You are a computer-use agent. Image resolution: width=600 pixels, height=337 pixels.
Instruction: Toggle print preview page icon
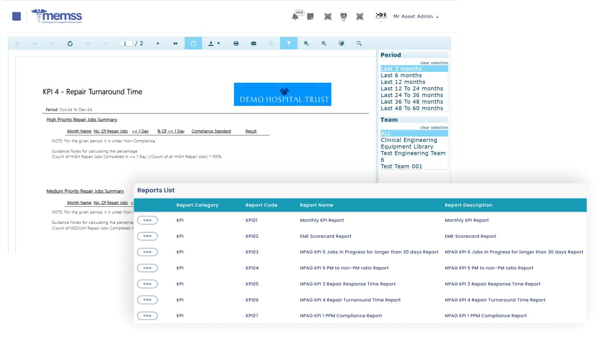193,43
